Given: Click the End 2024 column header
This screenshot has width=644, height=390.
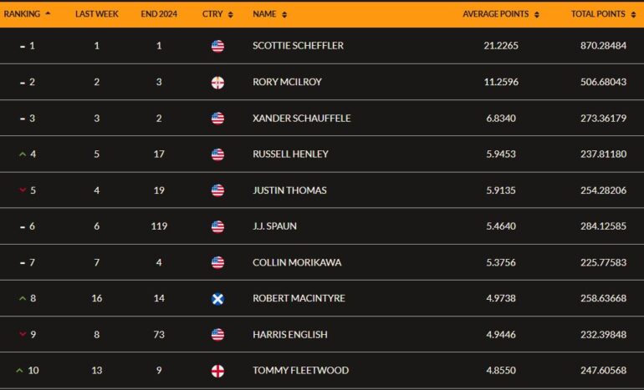Looking at the screenshot, I should tap(159, 14).
